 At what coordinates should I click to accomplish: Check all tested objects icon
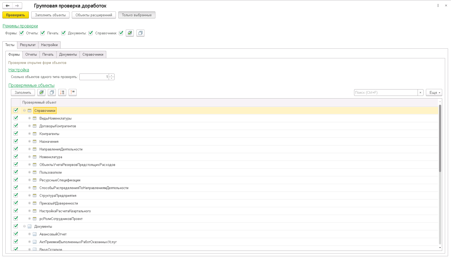click(x=41, y=92)
